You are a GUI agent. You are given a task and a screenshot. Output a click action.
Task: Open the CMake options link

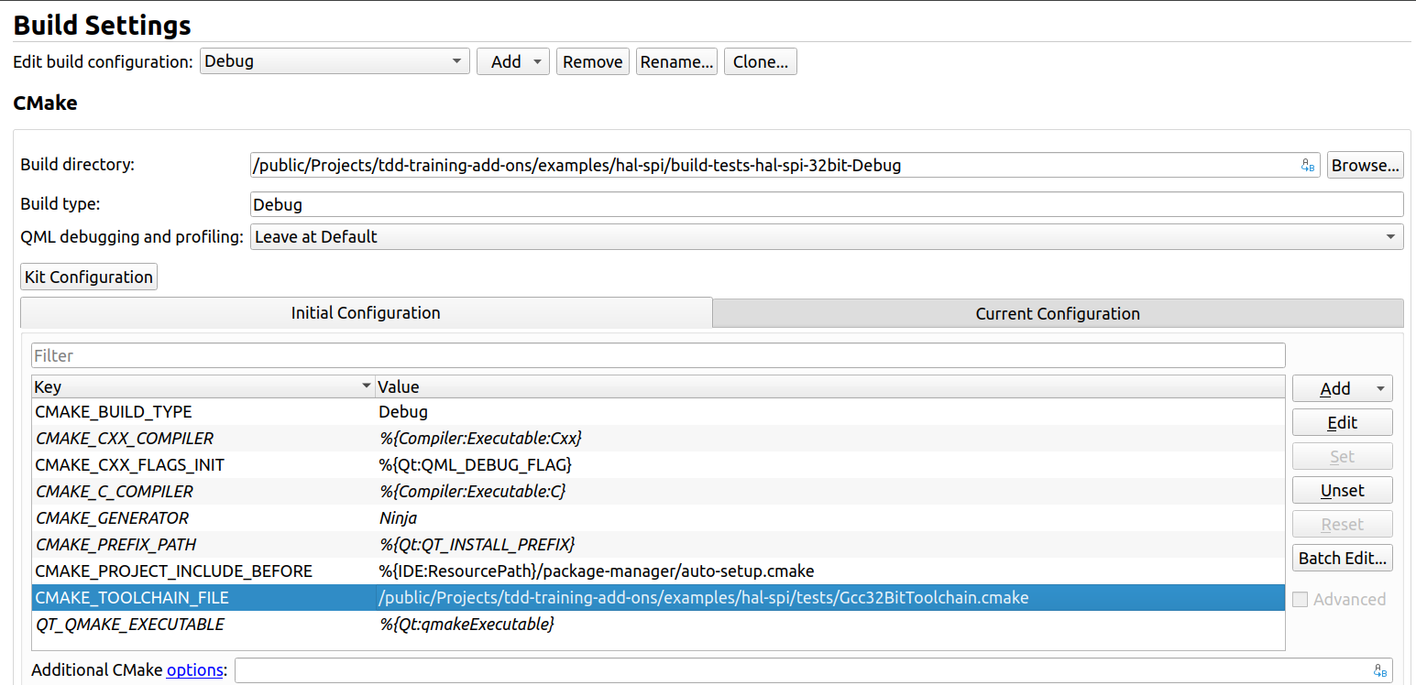pyautogui.click(x=194, y=670)
